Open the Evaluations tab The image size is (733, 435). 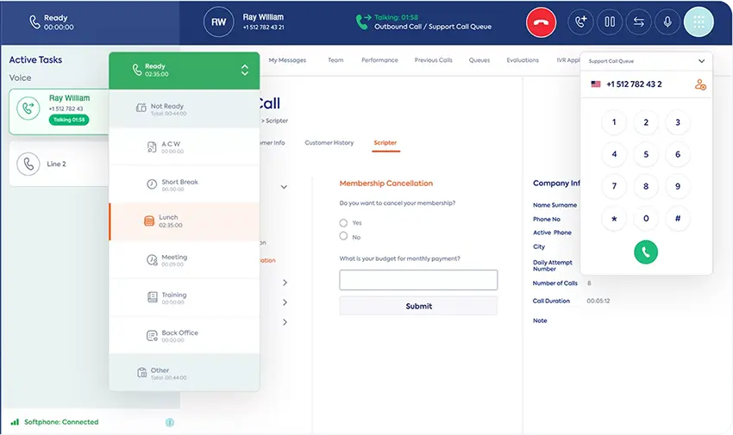click(523, 60)
